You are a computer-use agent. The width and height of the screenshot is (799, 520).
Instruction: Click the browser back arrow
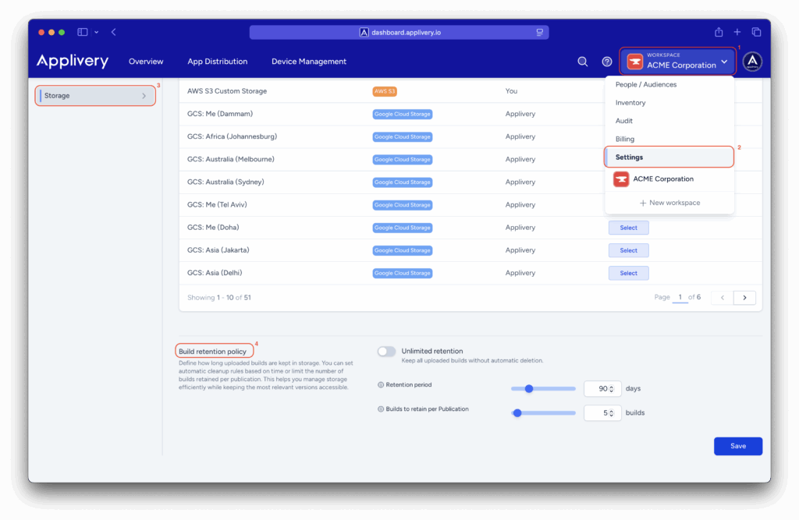click(x=114, y=32)
